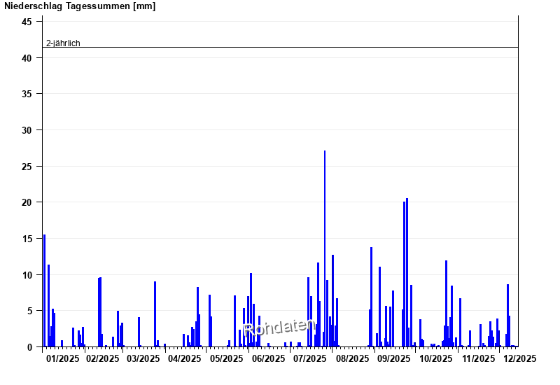Click the 'Rohdaten' watermark text
The height and width of the screenshot is (385, 560).
tap(279, 331)
